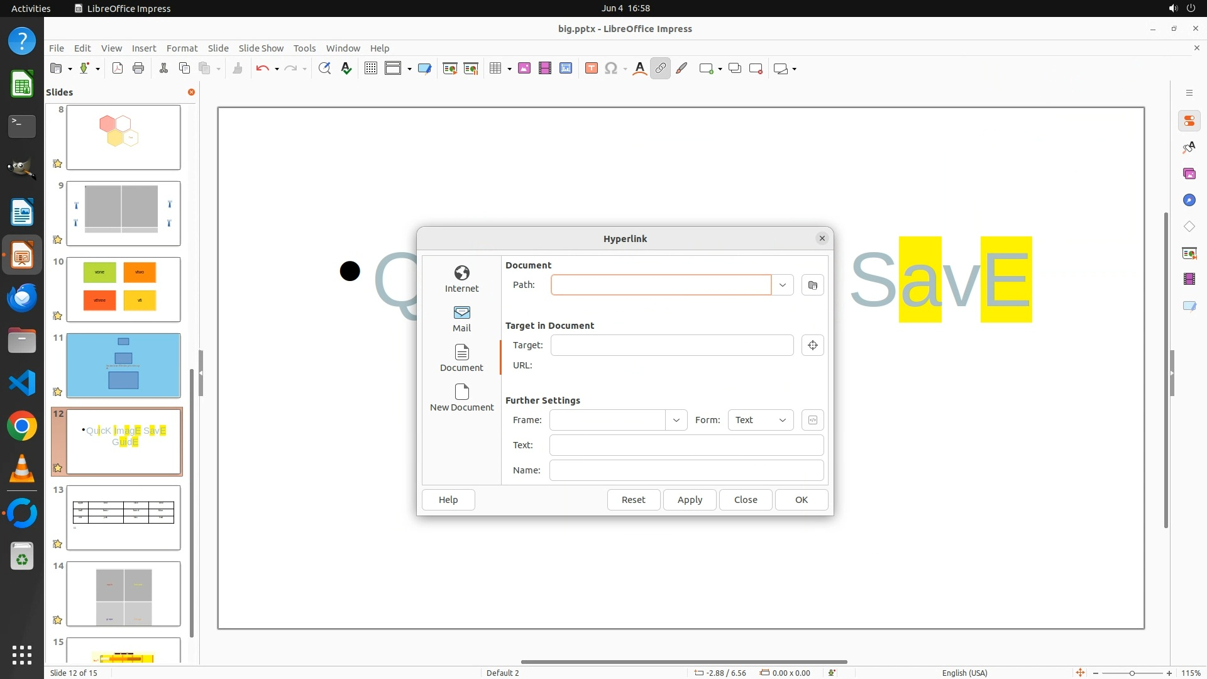Select the New Document hyperlink type
This screenshot has width=1207, height=679.
[461, 397]
